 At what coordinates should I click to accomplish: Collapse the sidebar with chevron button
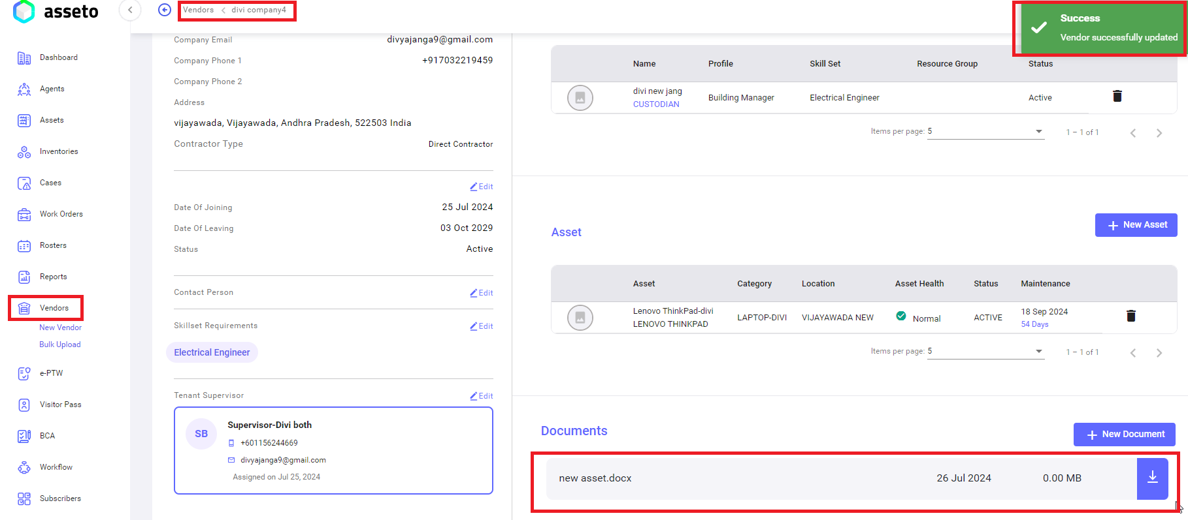point(130,10)
